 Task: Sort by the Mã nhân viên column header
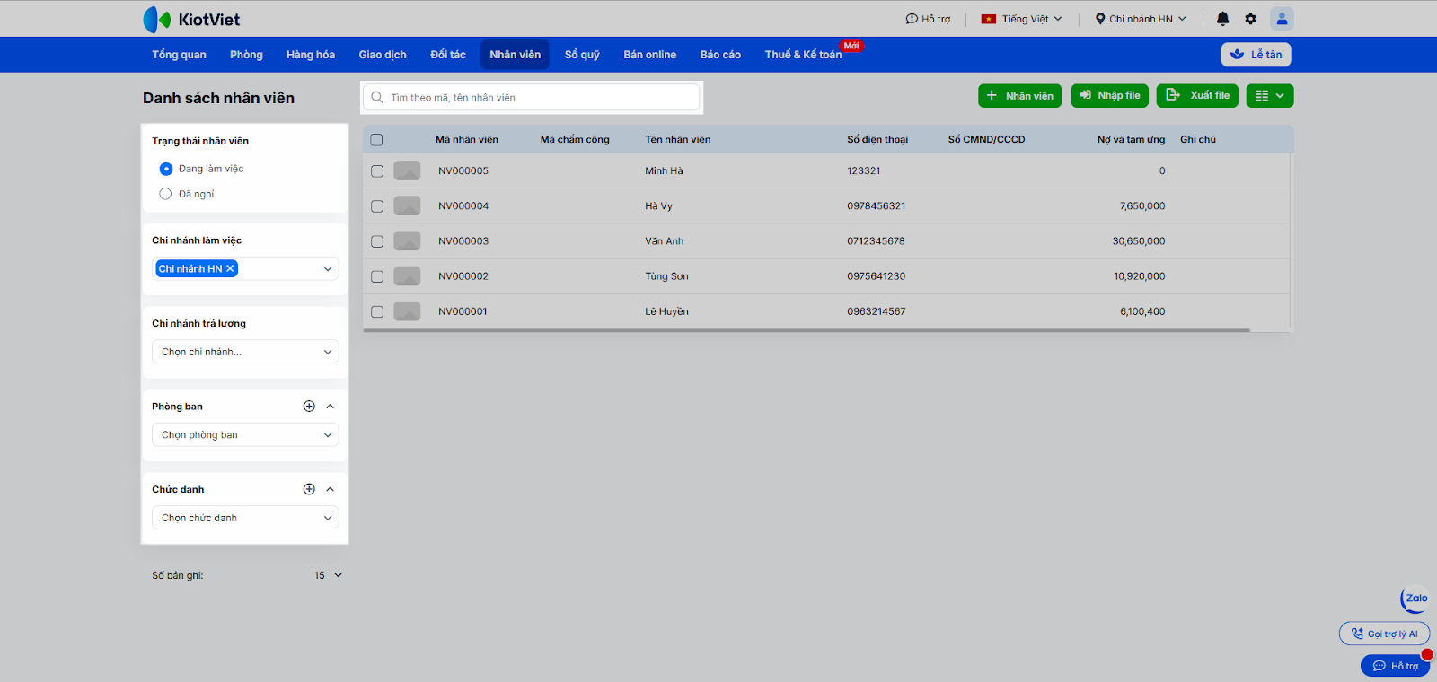(467, 140)
